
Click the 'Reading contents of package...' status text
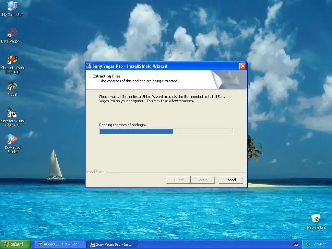(x=124, y=125)
